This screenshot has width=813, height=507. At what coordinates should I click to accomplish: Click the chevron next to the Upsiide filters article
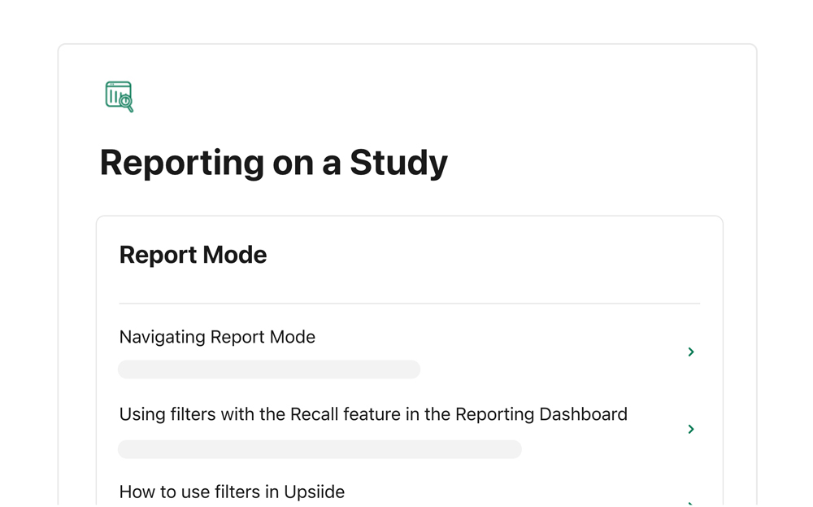point(691,503)
